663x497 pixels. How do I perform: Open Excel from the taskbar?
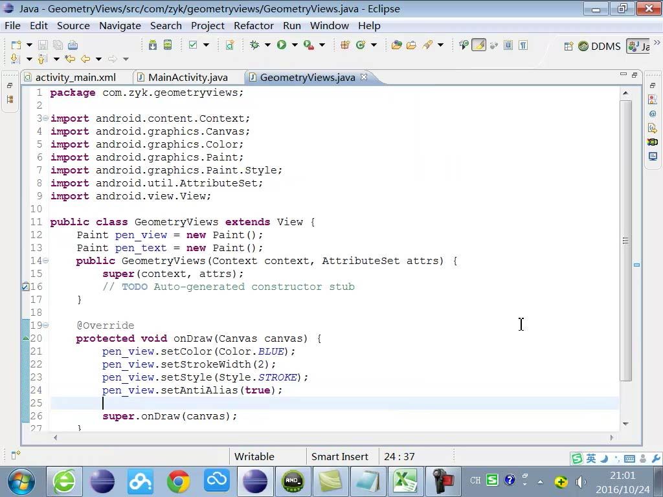tap(405, 481)
